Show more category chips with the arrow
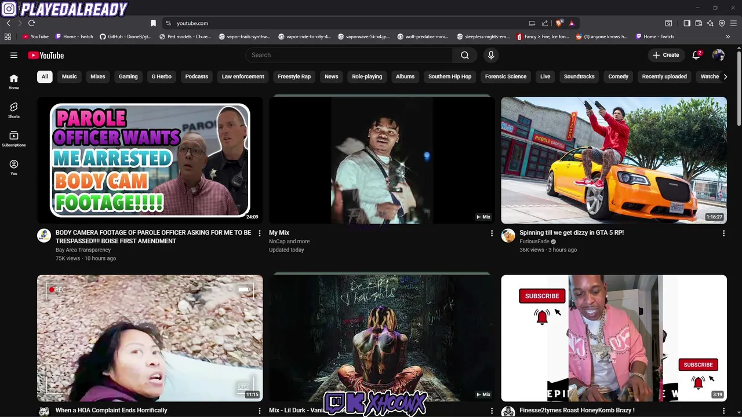742x417 pixels. [725, 76]
